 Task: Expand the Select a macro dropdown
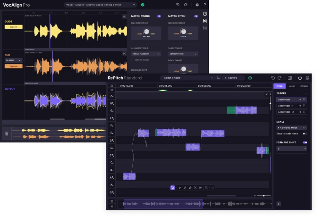[187, 78]
